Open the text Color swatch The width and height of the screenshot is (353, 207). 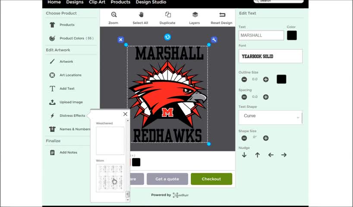coord(292,35)
